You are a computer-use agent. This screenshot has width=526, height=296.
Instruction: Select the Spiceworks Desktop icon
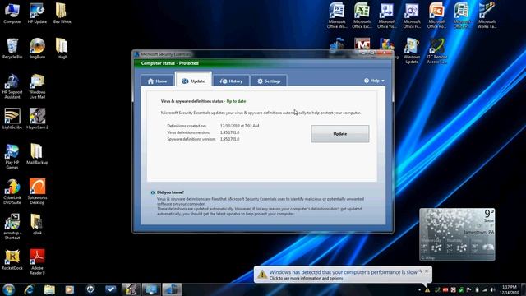coord(37,192)
